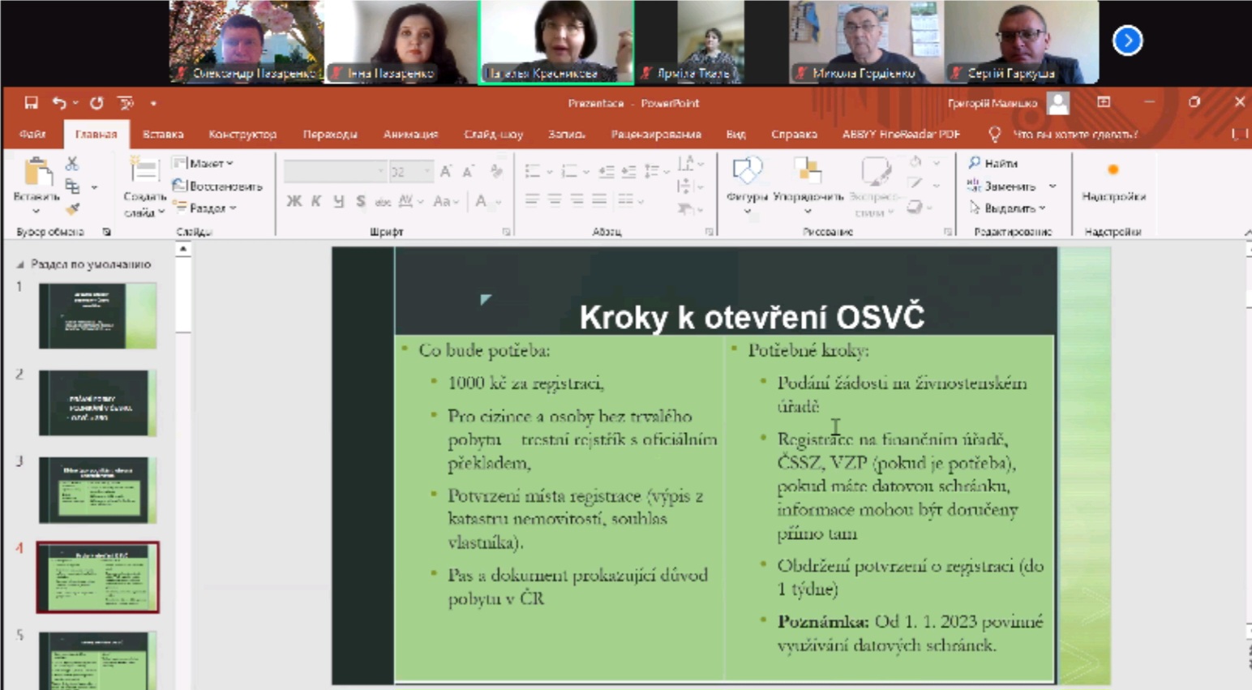Image resolution: width=1252 pixels, height=690 pixels.
Task: Click the font color A button
Action: coord(481,201)
